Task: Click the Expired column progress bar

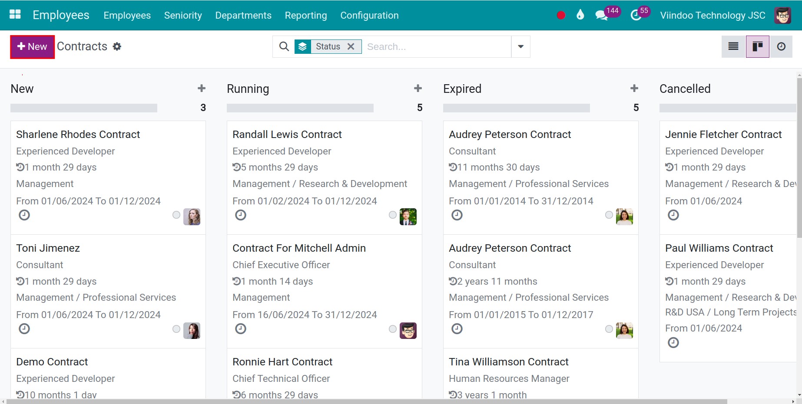Action: (517, 108)
